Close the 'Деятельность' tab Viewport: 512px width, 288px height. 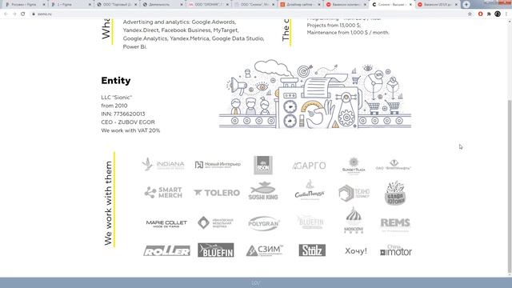181,5
